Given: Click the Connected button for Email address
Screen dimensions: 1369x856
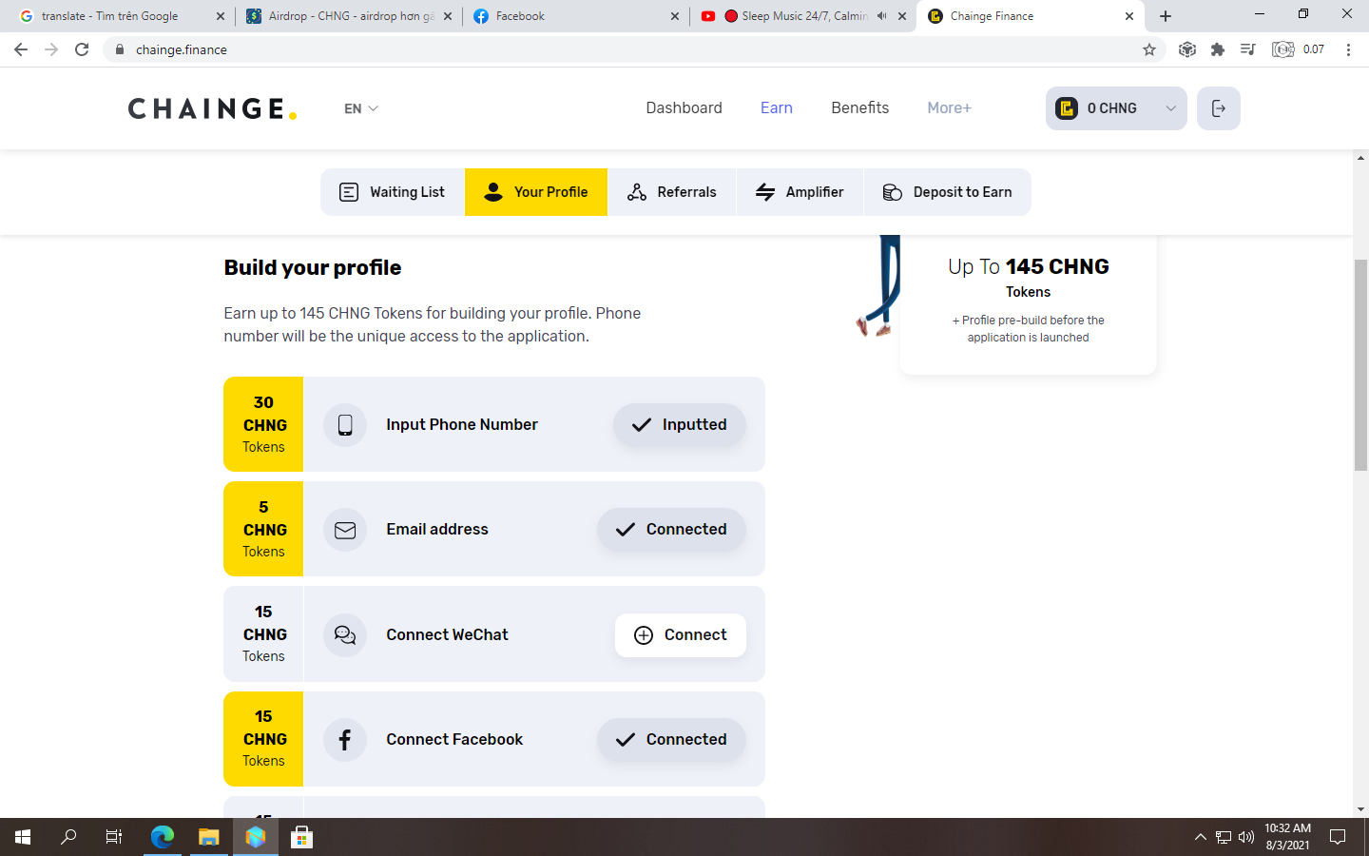Looking at the screenshot, I should tap(671, 530).
